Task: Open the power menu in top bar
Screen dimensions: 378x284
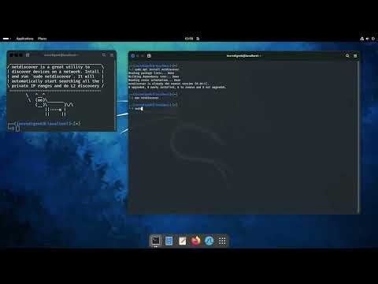Action: 373,39
